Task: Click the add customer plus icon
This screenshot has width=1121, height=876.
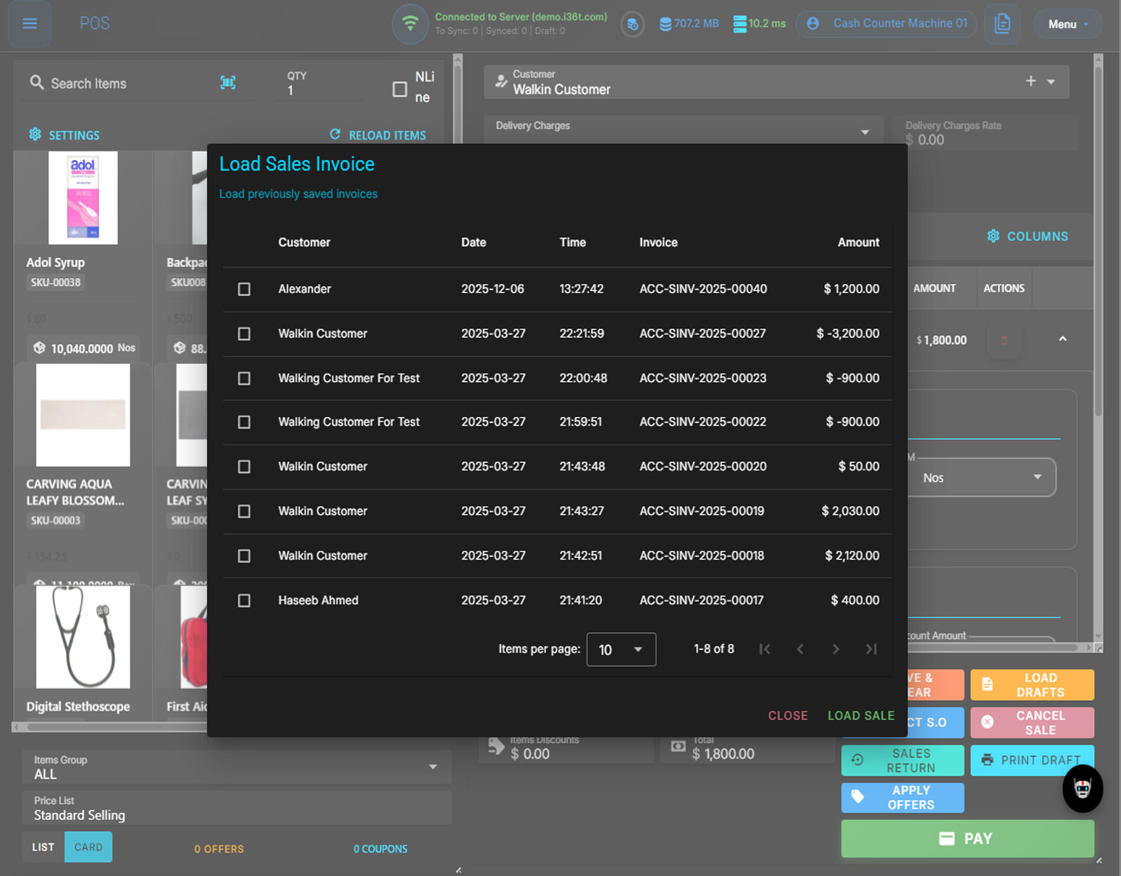Action: coord(1030,81)
